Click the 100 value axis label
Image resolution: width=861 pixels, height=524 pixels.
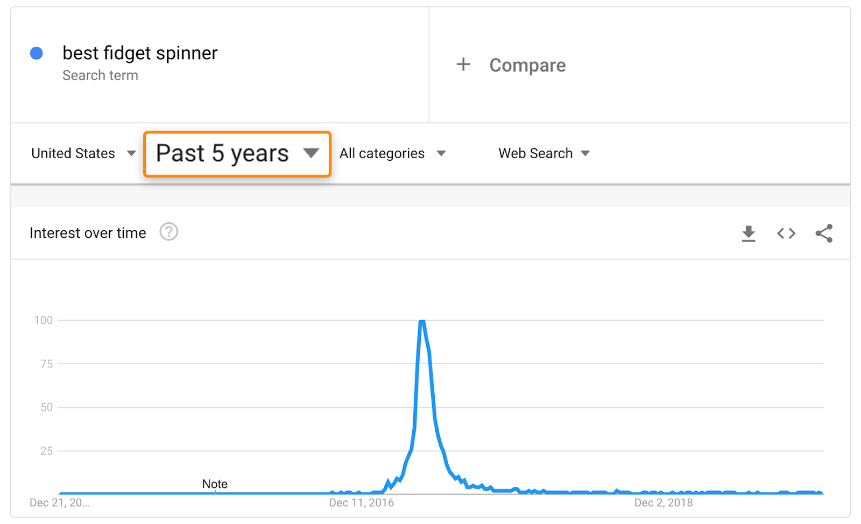(x=44, y=321)
